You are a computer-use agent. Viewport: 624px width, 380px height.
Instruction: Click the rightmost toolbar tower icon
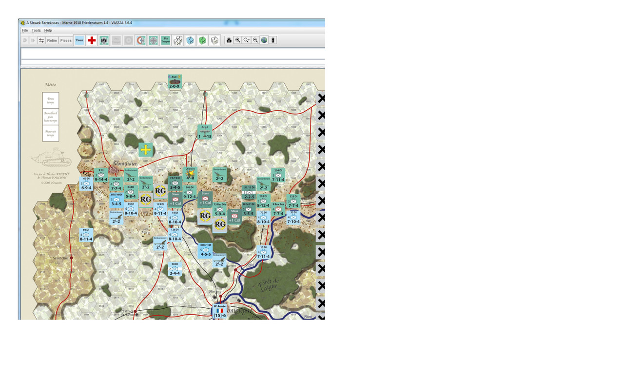pos(273,40)
